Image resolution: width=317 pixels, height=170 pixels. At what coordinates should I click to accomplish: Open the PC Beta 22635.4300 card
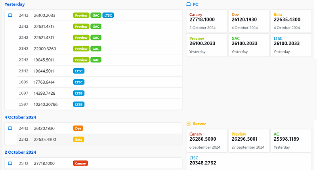coord(291,21)
